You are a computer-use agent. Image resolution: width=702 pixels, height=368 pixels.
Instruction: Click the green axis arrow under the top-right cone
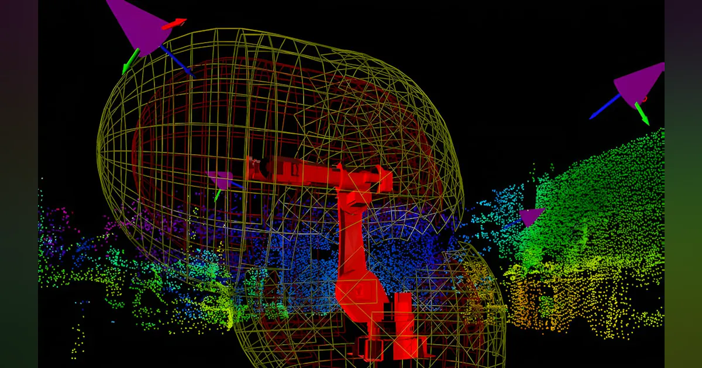(642, 113)
